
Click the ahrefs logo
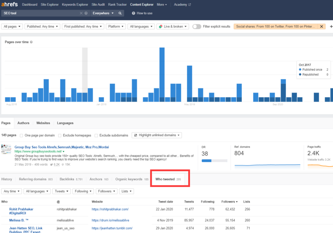(x=10, y=5)
